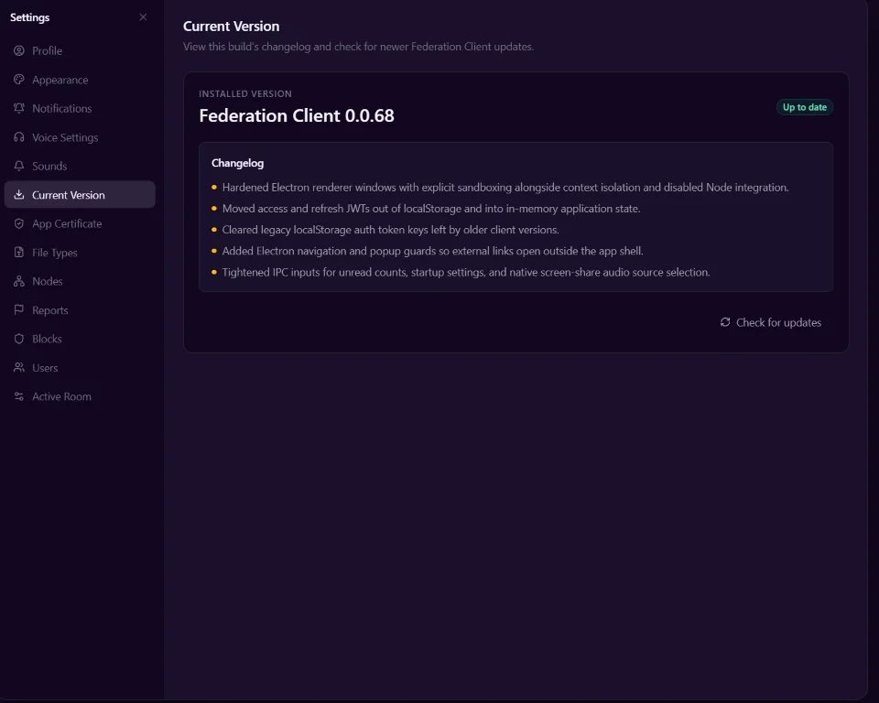Click the Users people icon
The height and width of the screenshot is (703, 879).
coord(19,368)
